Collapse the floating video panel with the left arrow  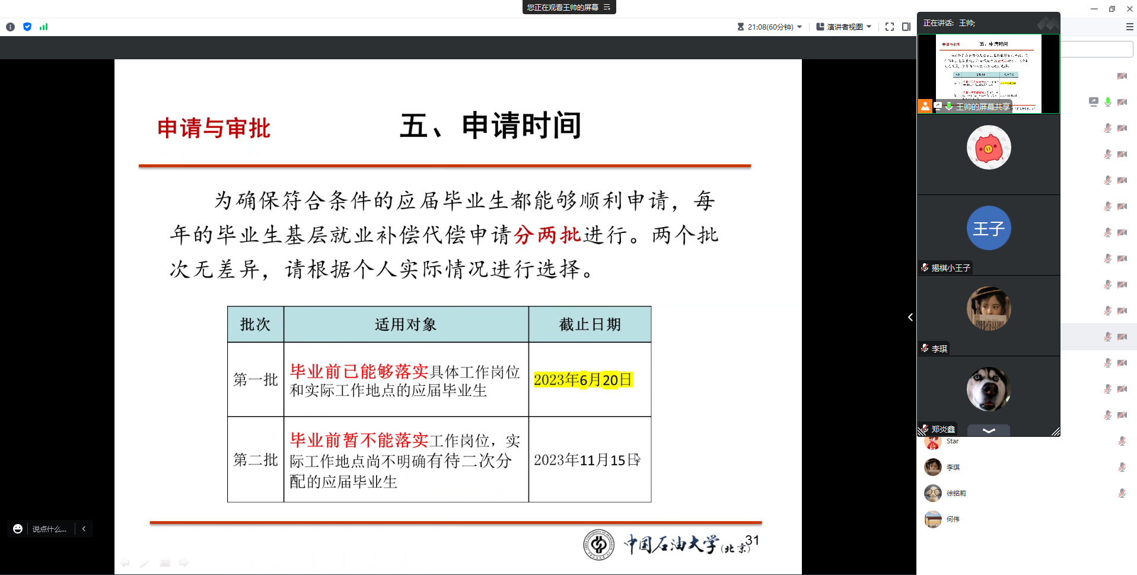coord(910,317)
